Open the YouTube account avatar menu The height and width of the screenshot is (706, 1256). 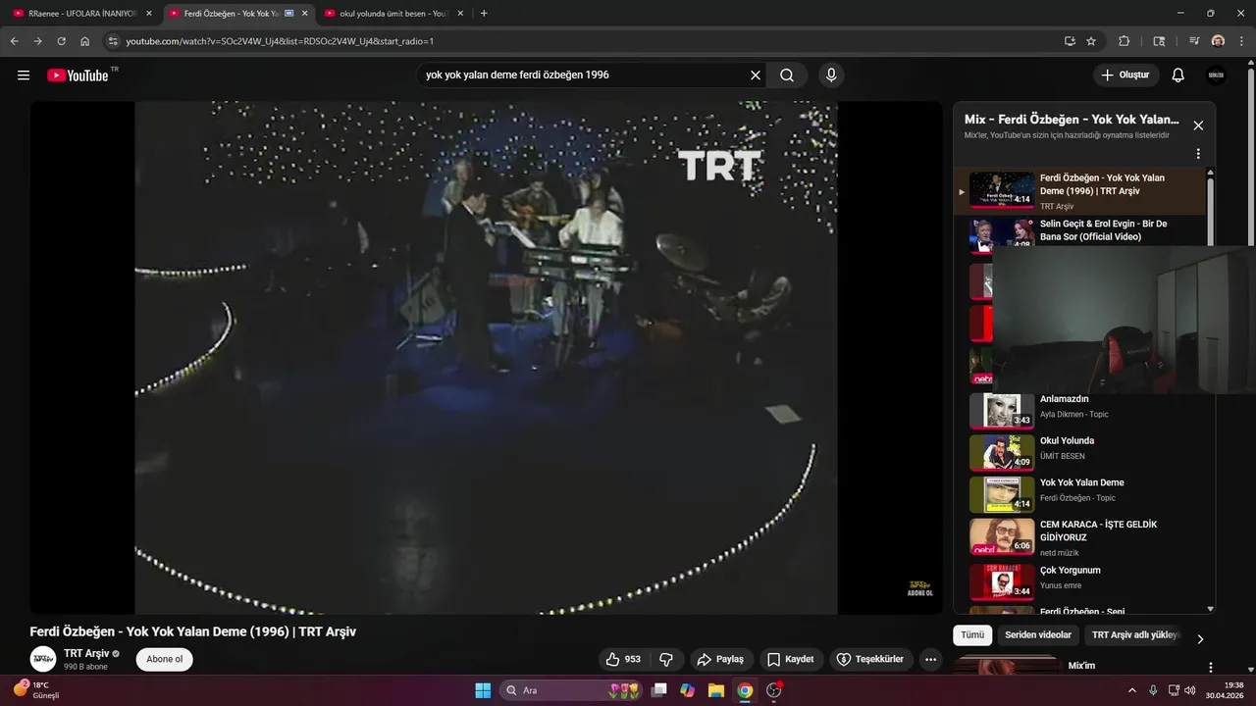click(1216, 76)
